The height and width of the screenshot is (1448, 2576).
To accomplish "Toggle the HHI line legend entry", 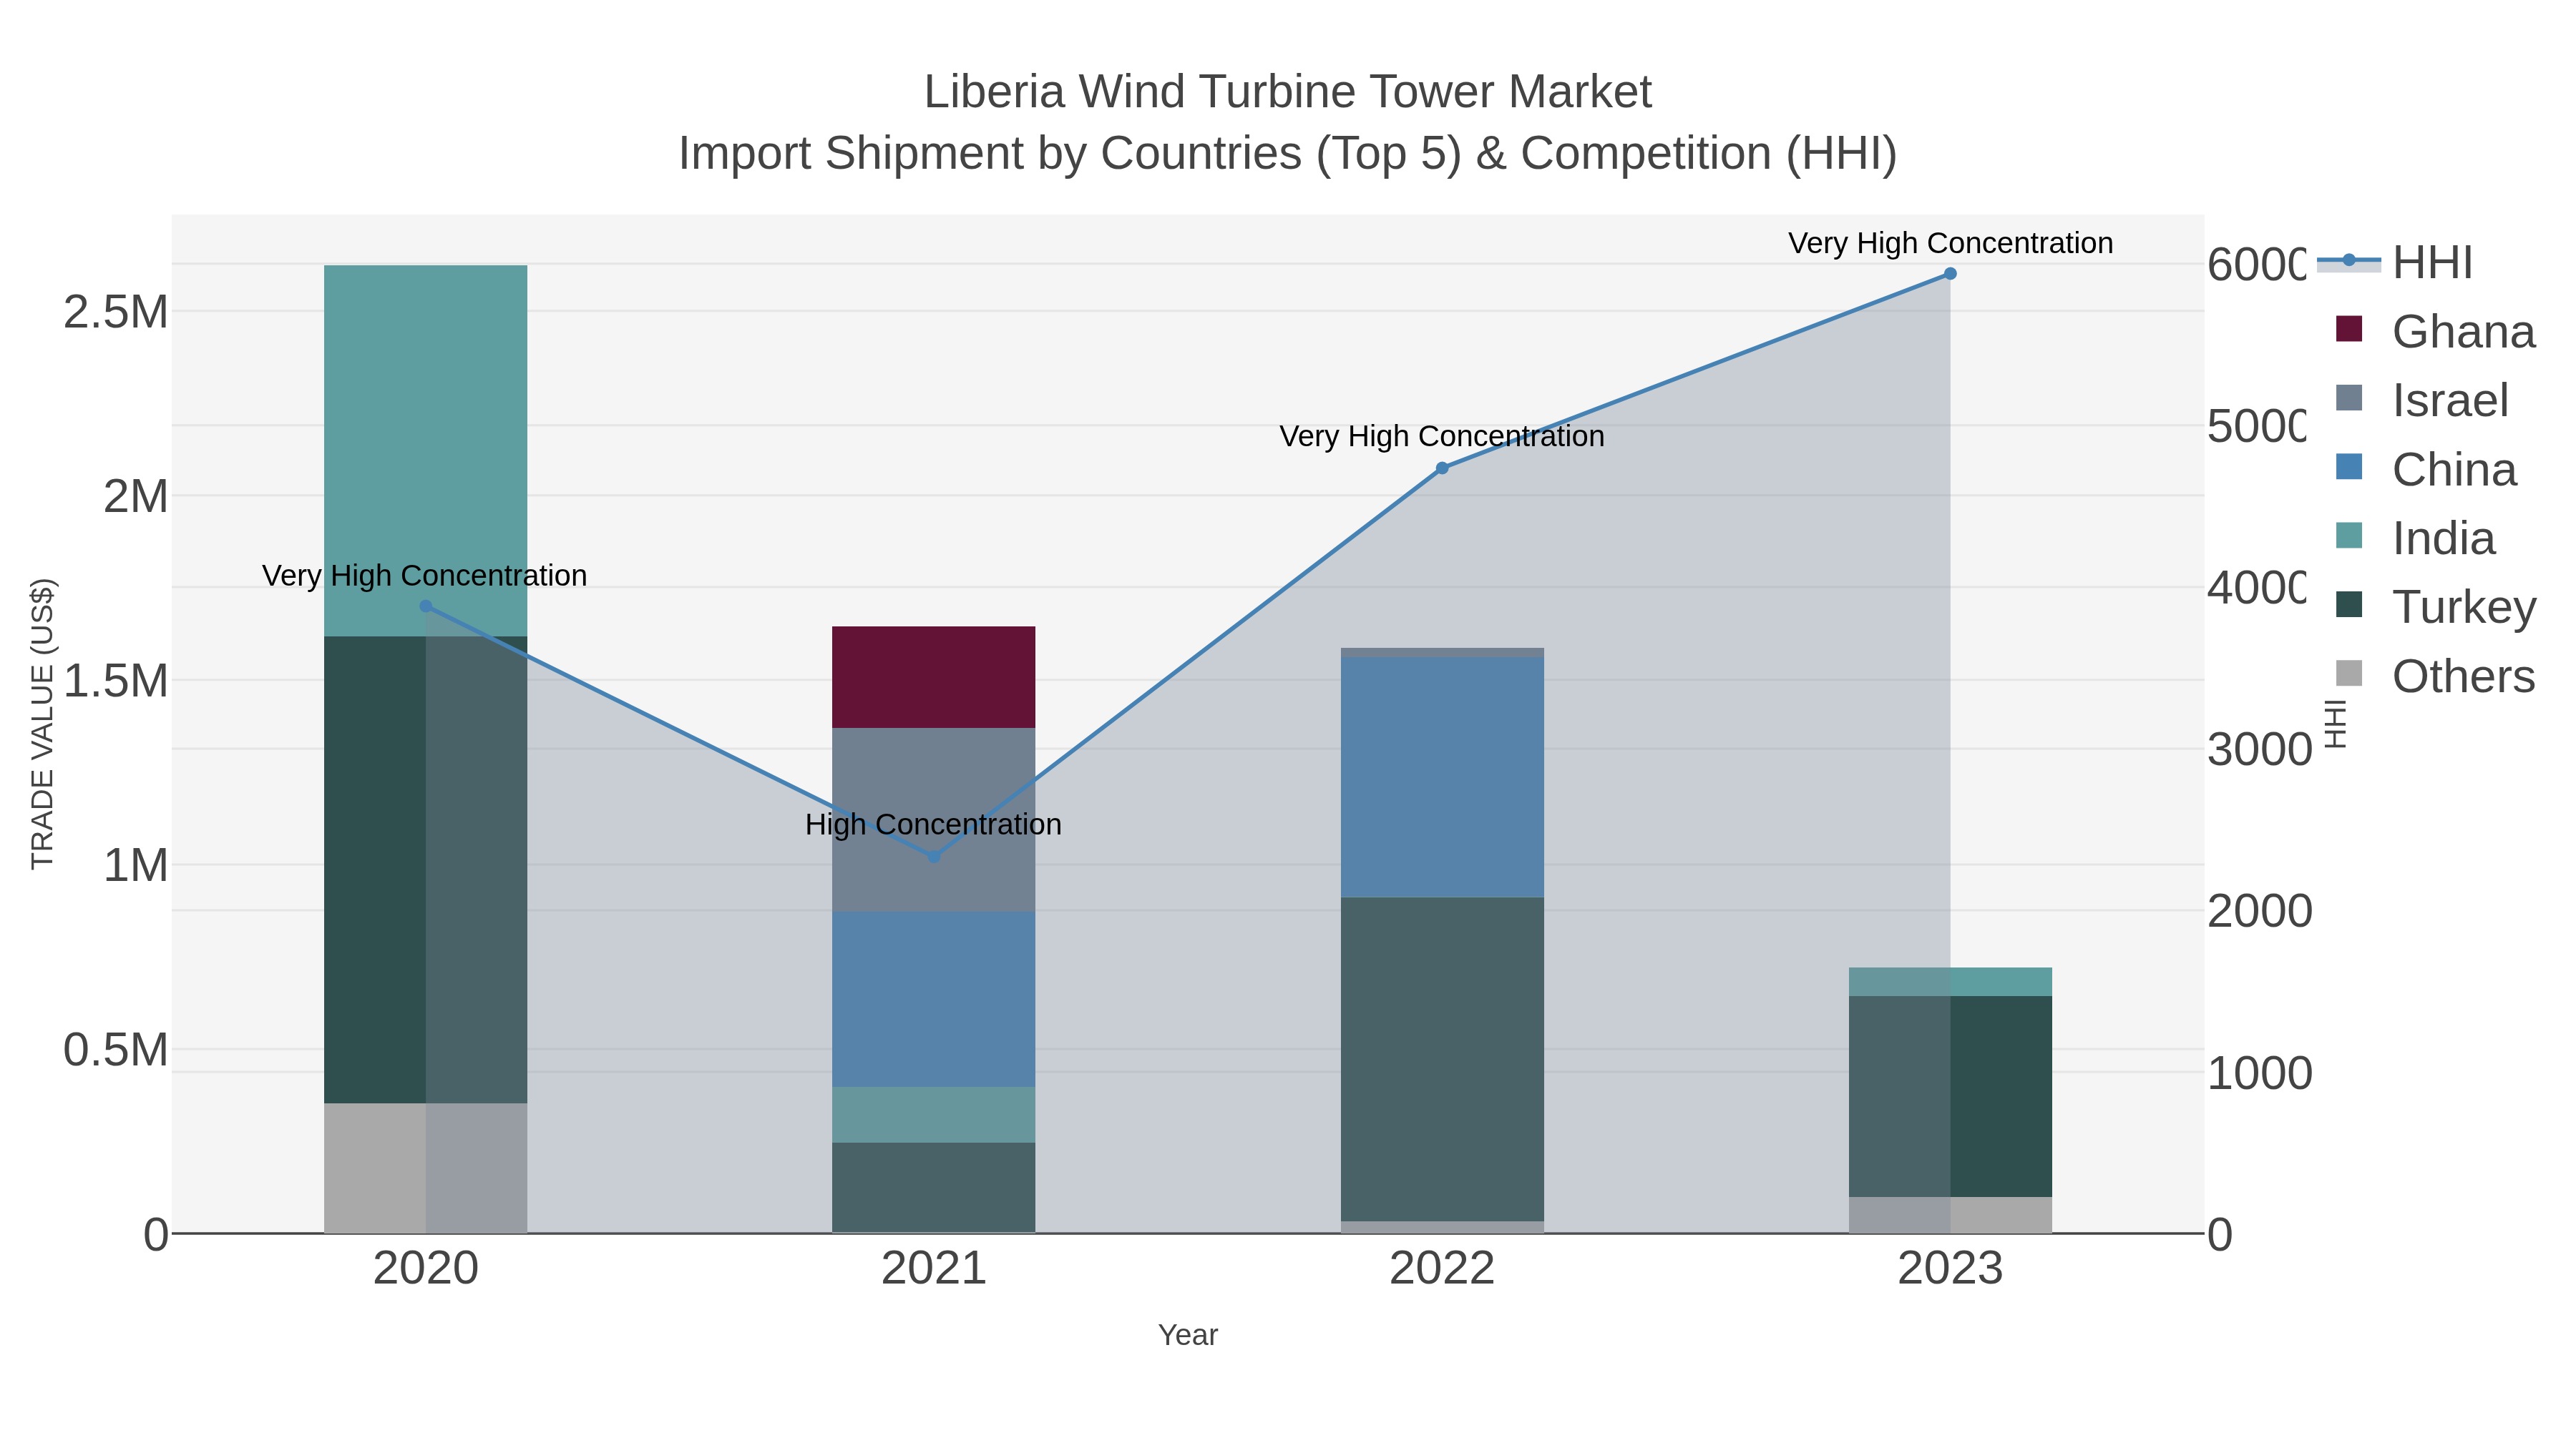I will pyautogui.click(x=2395, y=263).
